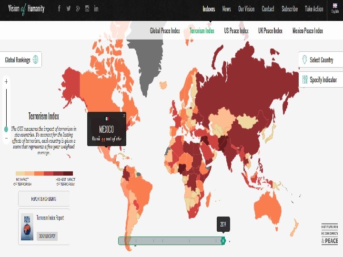Click the location pin icon beside Select Country
This screenshot has height=257, width=343.
pyautogui.click(x=304, y=59)
